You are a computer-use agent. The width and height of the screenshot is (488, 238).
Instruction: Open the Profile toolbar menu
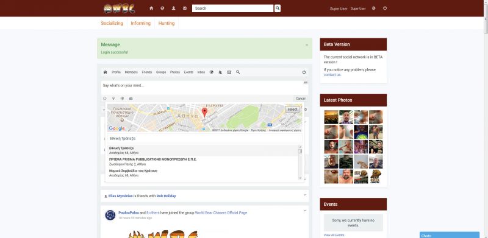pos(116,72)
